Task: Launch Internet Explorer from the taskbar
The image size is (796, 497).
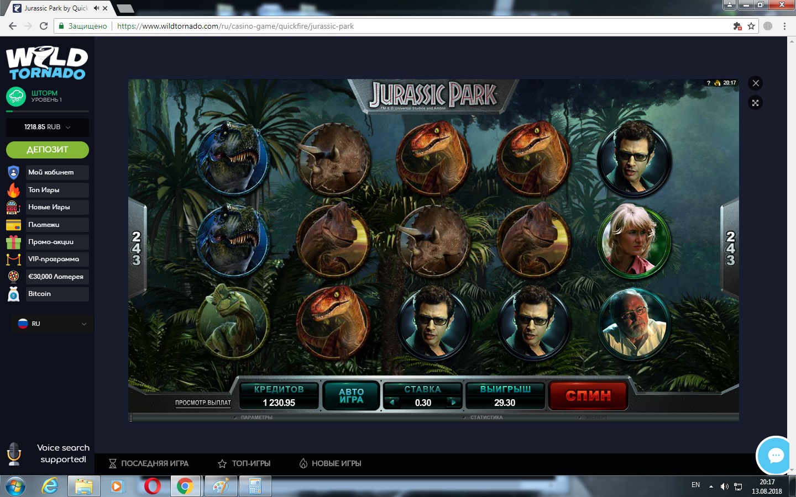Action: [50, 487]
